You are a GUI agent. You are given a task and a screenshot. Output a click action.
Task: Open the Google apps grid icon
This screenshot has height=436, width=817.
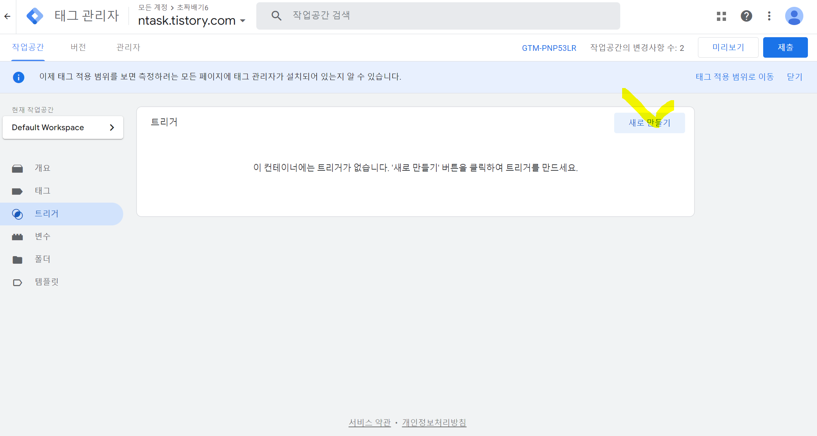[x=721, y=16]
